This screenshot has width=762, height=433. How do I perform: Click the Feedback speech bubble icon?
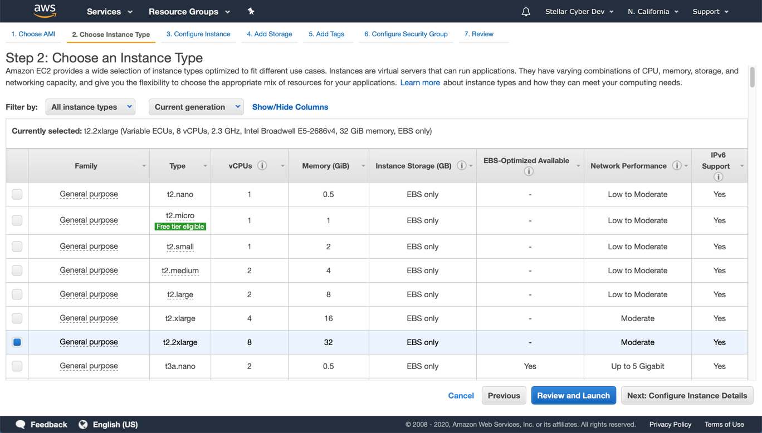[x=21, y=424]
